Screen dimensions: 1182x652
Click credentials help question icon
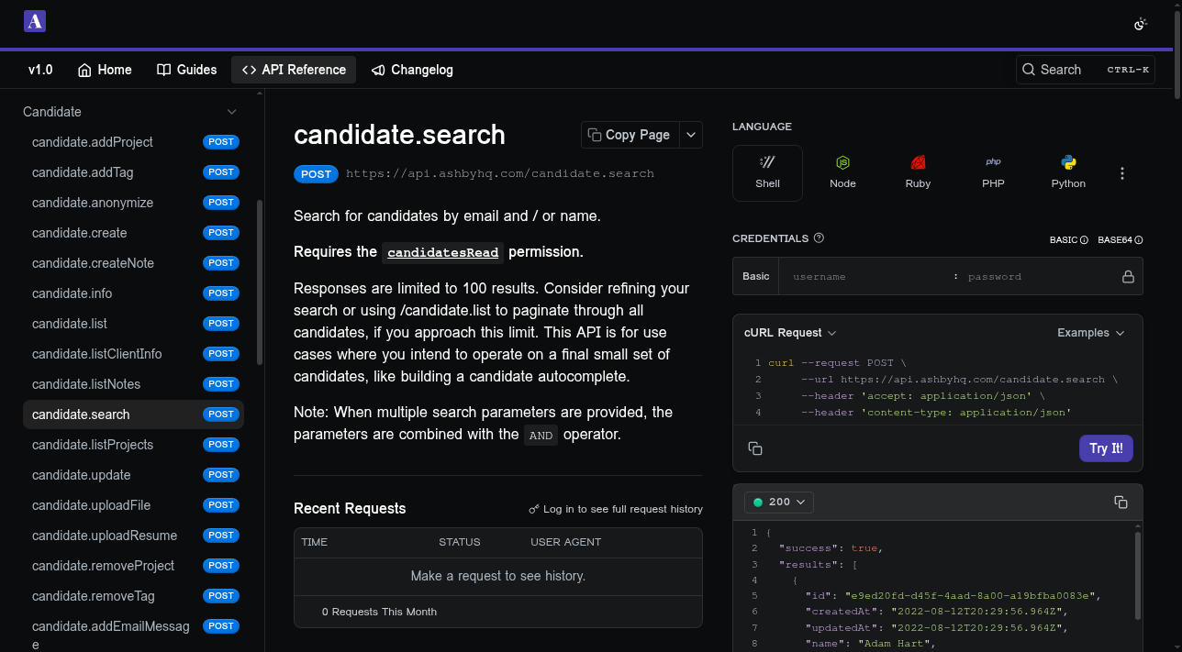pyautogui.click(x=819, y=238)
